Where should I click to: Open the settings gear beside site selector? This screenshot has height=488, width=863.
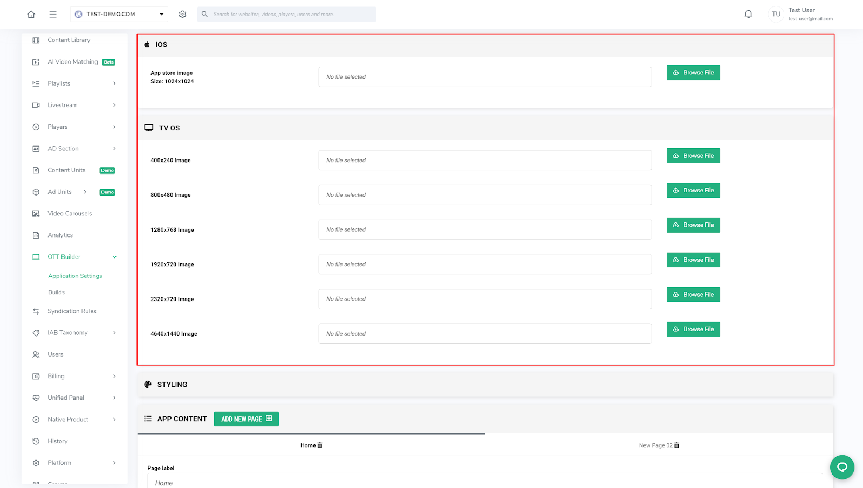click(x=183, y=15)
